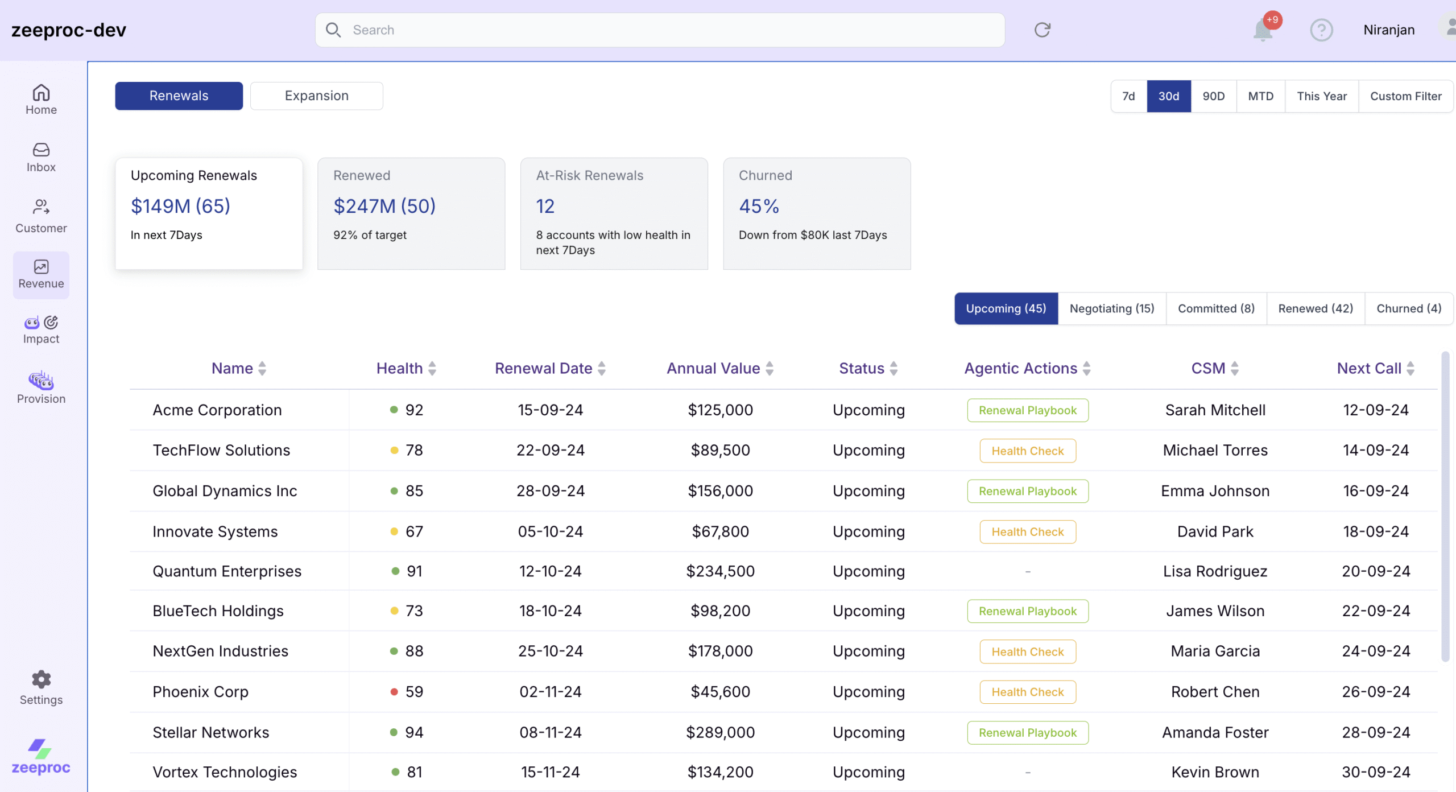Open the Home sidebar icon

click(x=41, y=93)
